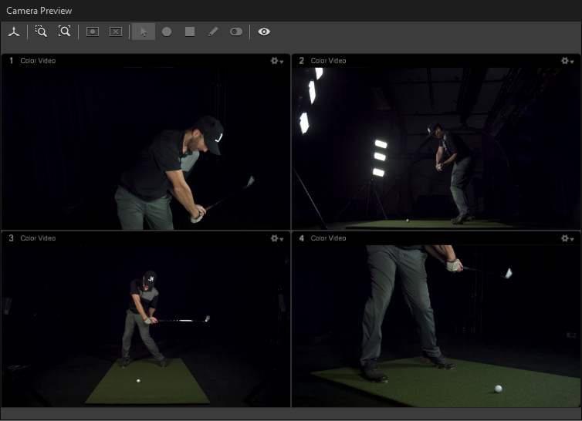The image size is (582, 421).
Task: Select camera 4 low-angle golf ball view
Action: click(x=436, y=324)
